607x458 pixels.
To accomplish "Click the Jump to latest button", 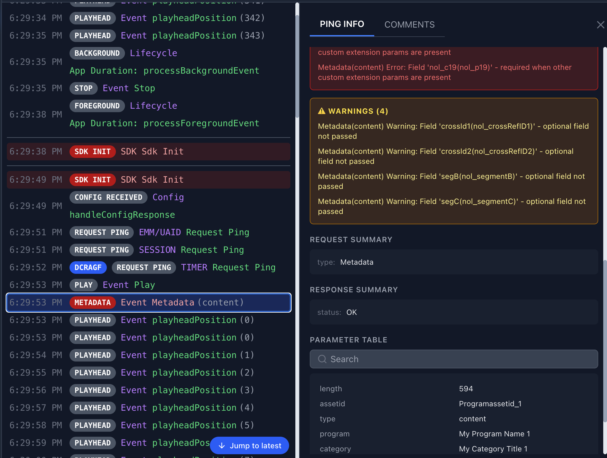I will click(x=249, y=445).
